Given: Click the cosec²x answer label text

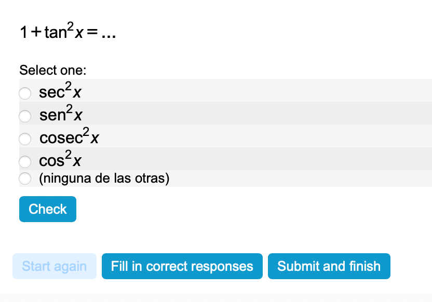Looking at the screenshot, I should click(69, 138).
